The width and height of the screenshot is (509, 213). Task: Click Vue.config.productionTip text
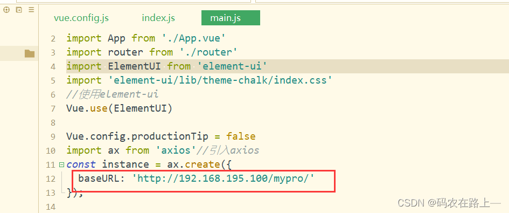tap(137, 136)
